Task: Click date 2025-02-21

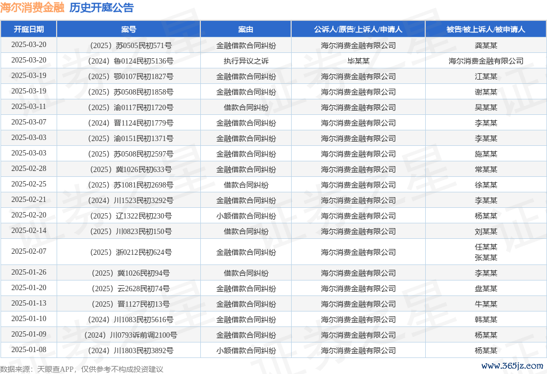Action: (x=29, y=200)
